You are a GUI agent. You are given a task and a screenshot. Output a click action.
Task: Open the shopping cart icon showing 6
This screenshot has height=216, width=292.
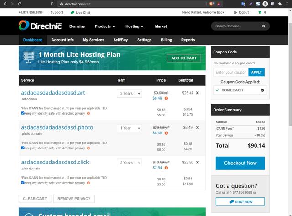pos(260,12)
